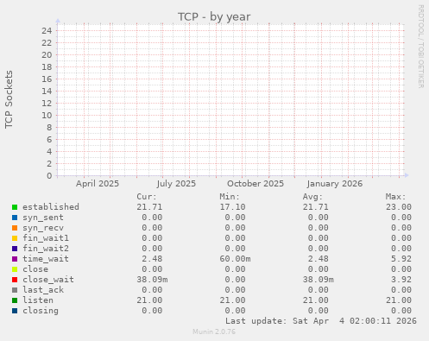The width and height of the screenshot is (429, 341).
Task: Click the y-axis value 12
Action: [47, 103]
